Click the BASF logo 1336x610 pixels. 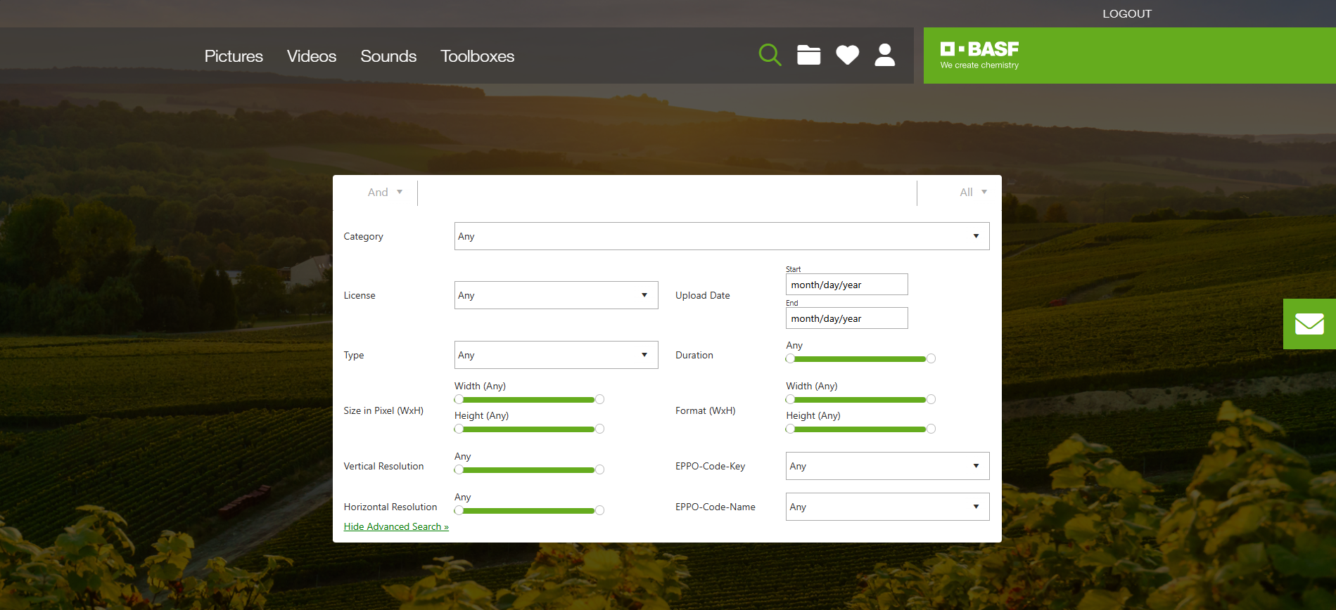(979, 55)
